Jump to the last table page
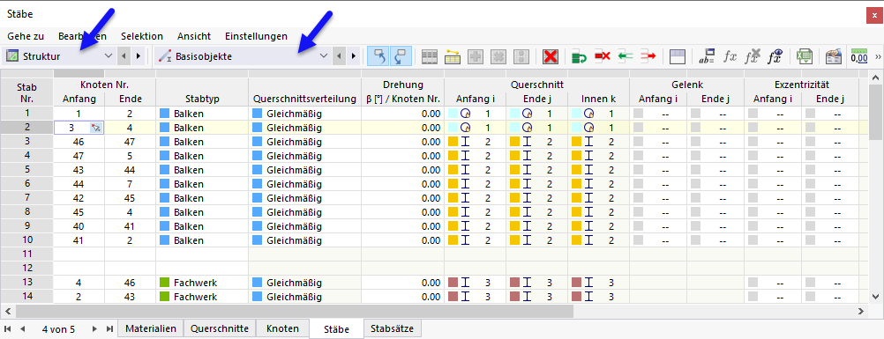This screenshot has width=884, height=339. pos(109,328)
